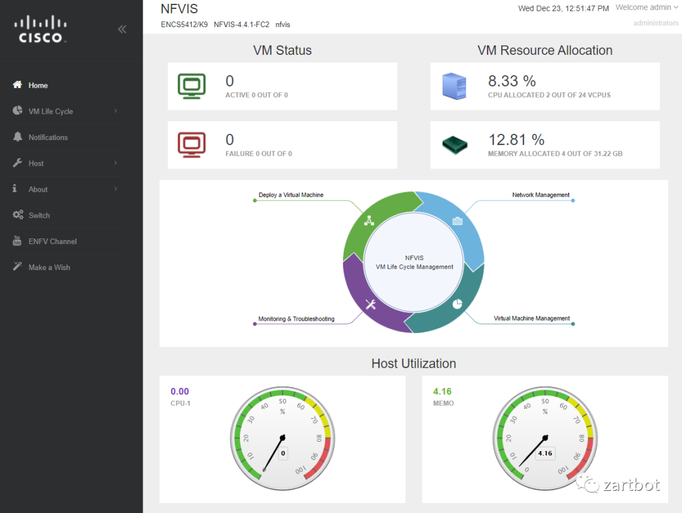Collapse the sidebar with the double-chevron icon
The width and height of the screenshot is (682, 513).
(x=123, y=29)
